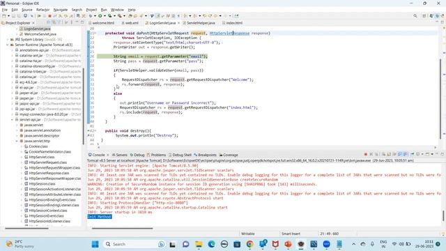Open the Run configurations dropdown arrow

pos(105,16)
